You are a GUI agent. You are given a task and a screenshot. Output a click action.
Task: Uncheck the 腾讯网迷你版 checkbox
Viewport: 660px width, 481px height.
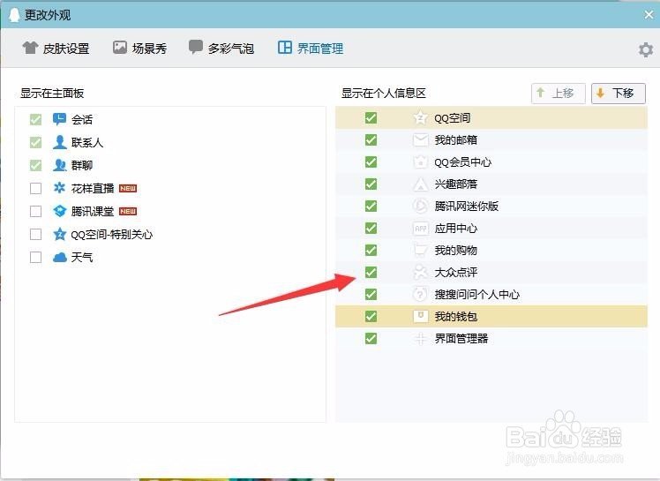[x=371, y=206]
